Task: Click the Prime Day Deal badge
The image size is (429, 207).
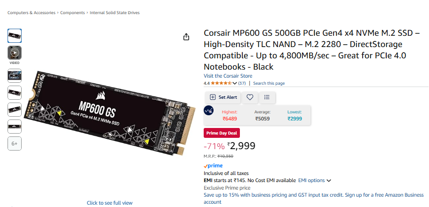Action: point(222,133)
